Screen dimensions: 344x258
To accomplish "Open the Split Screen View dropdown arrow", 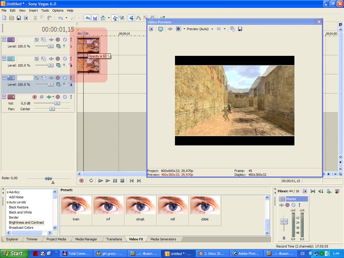I will (184, 29).
